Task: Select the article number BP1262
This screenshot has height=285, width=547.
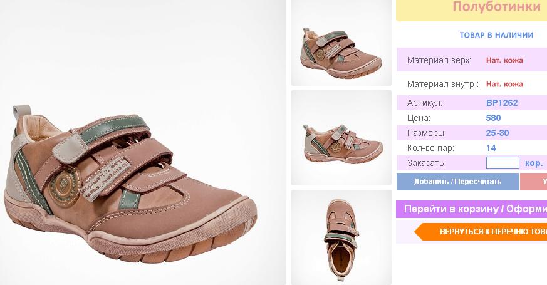Action: (x=502, y=103)
